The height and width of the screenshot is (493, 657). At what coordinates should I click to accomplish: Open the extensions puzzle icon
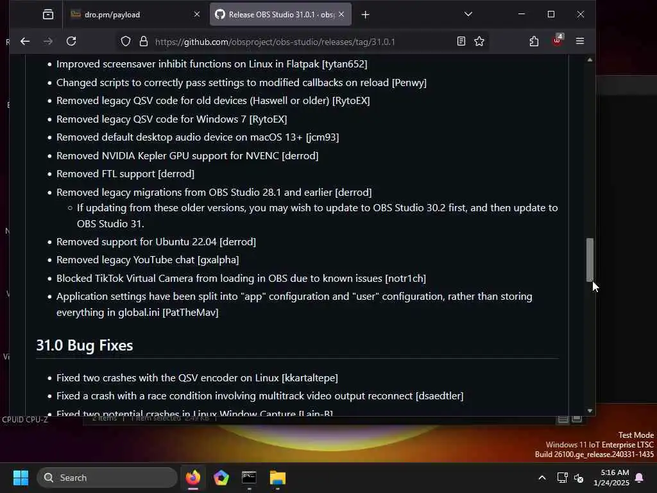[534, 41]
